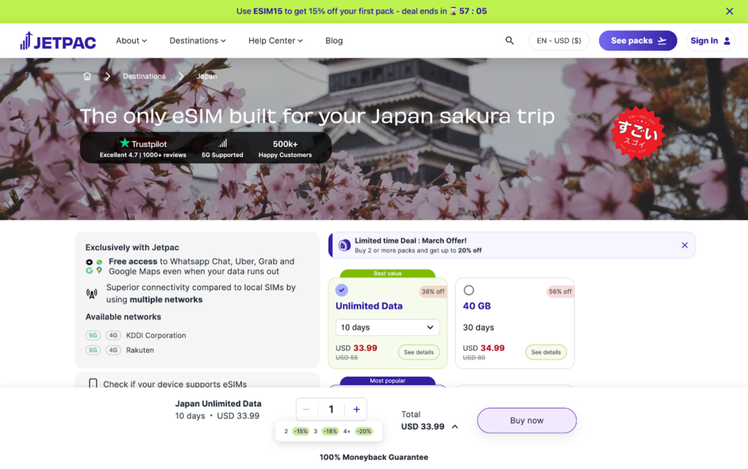
Task: Click the Google Maps pin icon
Action: 97,269
